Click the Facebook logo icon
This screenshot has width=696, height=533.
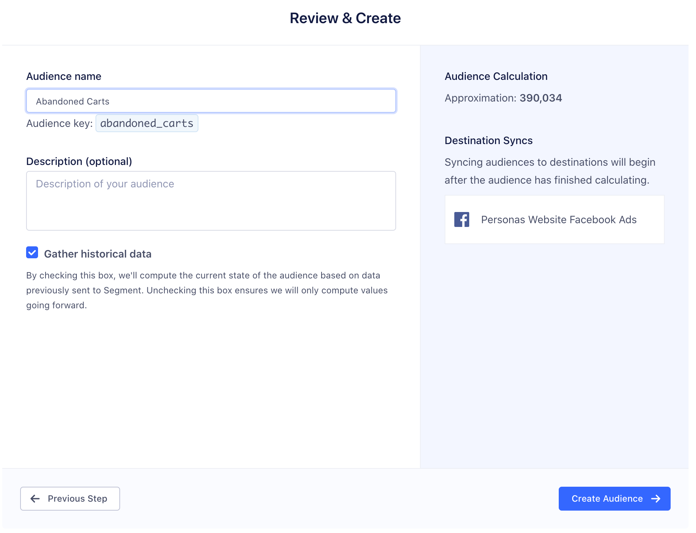click(x=461, y=219)
